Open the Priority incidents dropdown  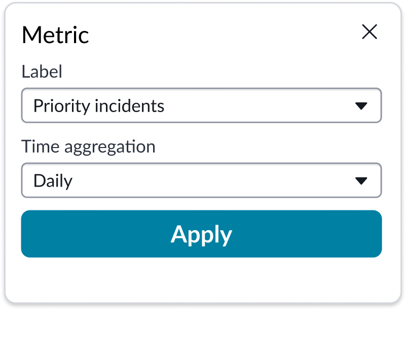point(201,105)
